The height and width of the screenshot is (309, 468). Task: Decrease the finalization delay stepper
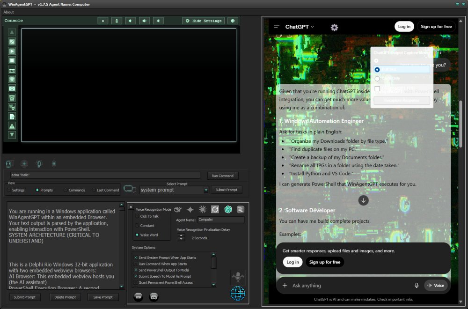click(181, 239)
